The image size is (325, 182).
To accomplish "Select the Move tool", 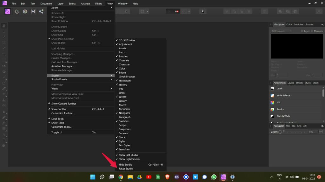I will coord(3,31).
